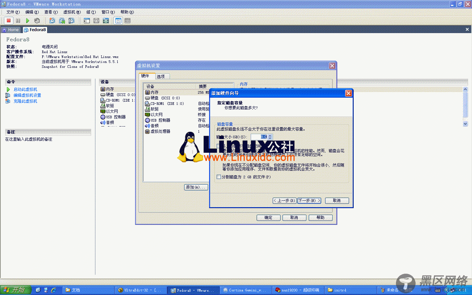472x295 pixels.
Task: Click the icon beside 克隆此虚拟机
Action: (8, 101)
